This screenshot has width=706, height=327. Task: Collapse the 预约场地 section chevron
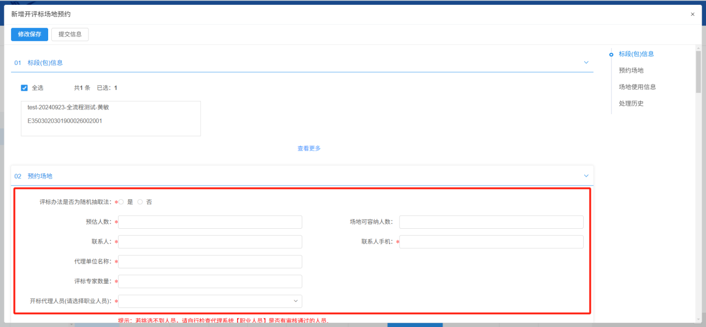click(x=586, y=175)
